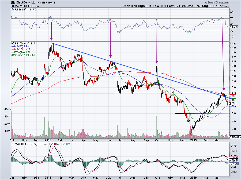Click the EMA(20) 8.98 legend text

click(x=22, y=52)
